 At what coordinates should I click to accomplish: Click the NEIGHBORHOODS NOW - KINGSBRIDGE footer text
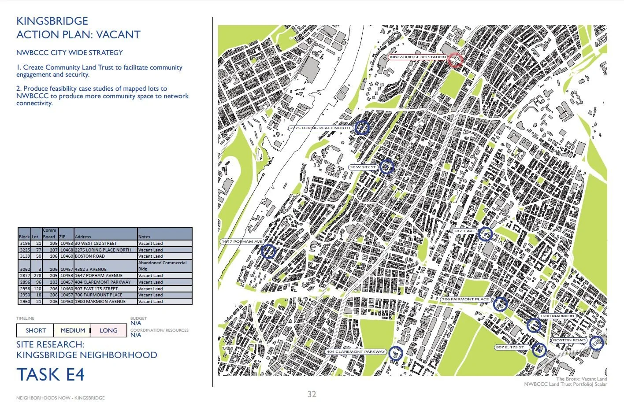pos(60,398)
